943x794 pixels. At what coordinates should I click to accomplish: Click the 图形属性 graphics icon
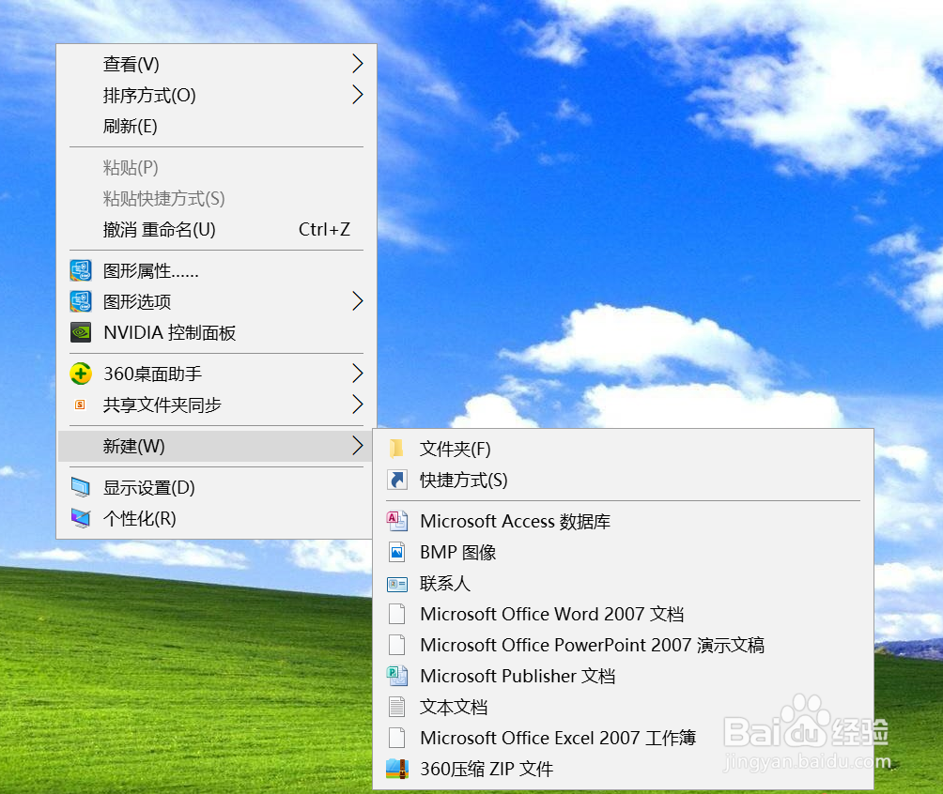point(81,270)
